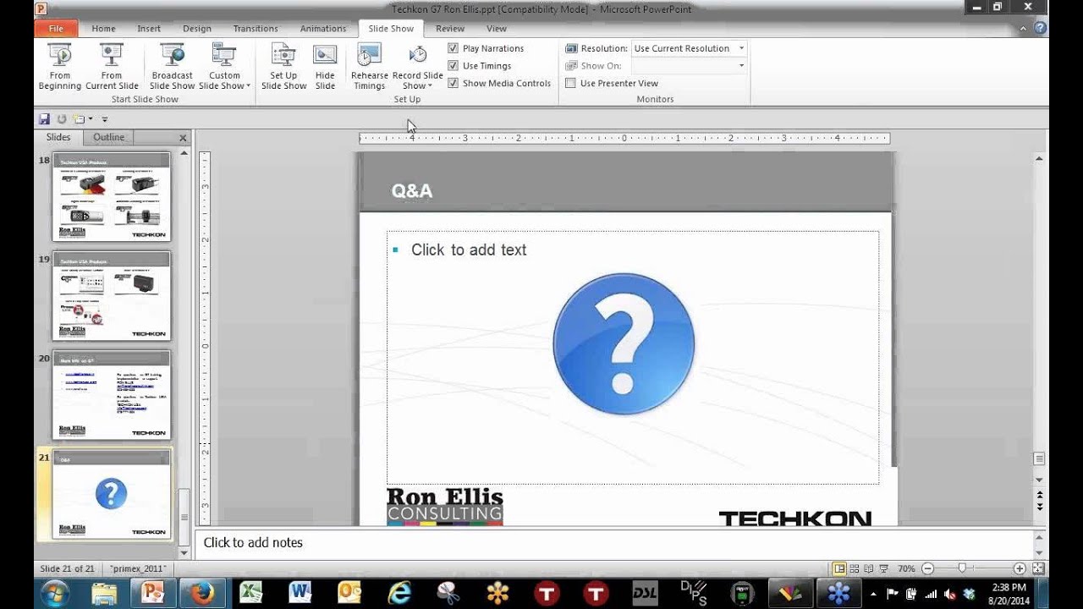Screen dimensions: 1083x609
Task: Open Excel from the taskbar
Action: (x=251, y=592)
